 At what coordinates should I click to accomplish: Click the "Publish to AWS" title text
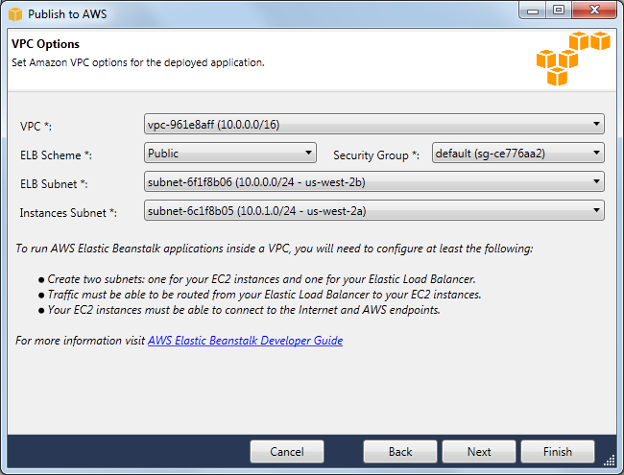click(68, 14)
